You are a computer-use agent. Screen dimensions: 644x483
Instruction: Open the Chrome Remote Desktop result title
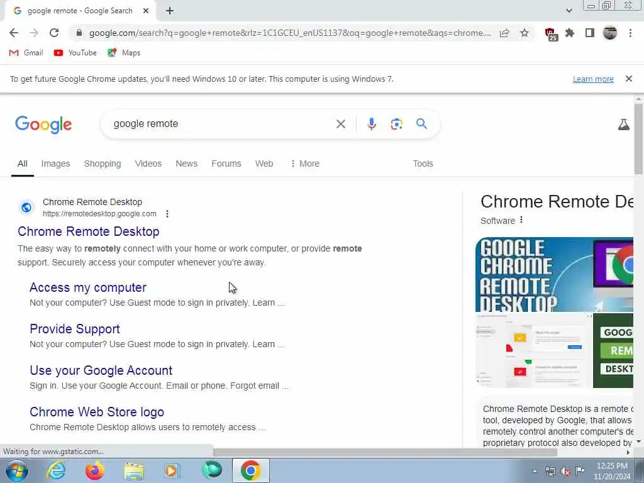[88, 231]
